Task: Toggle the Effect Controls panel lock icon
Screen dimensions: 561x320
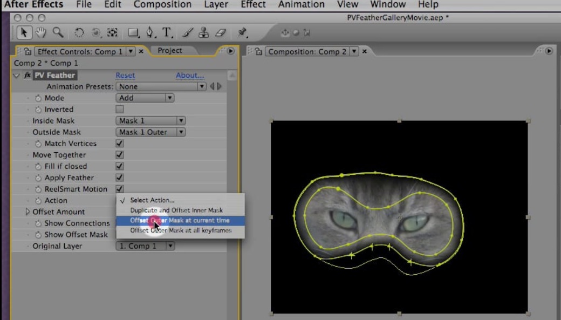Action: pyautogui.click(x=28, y=52)
